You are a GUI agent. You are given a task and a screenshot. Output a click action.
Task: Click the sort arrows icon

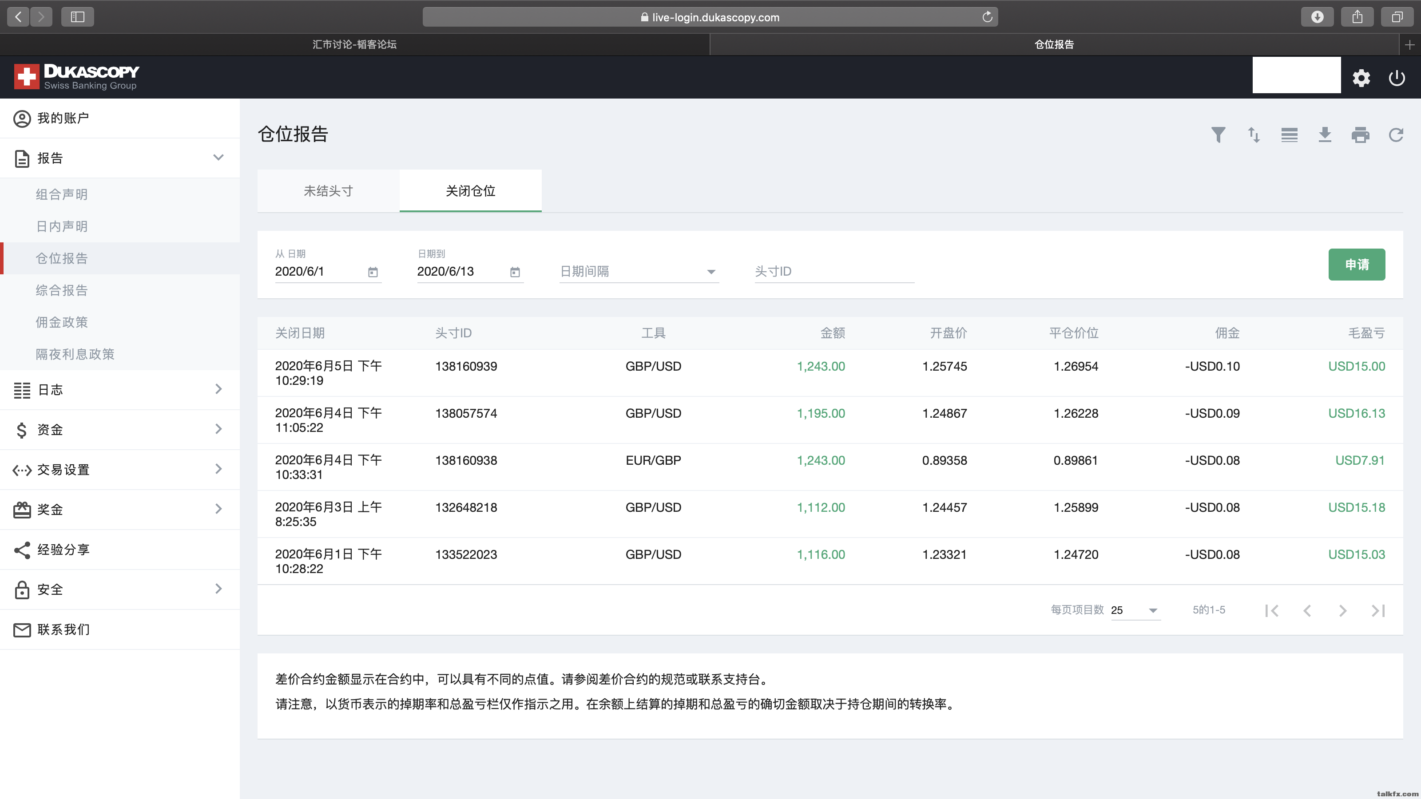click(1253, 134)
